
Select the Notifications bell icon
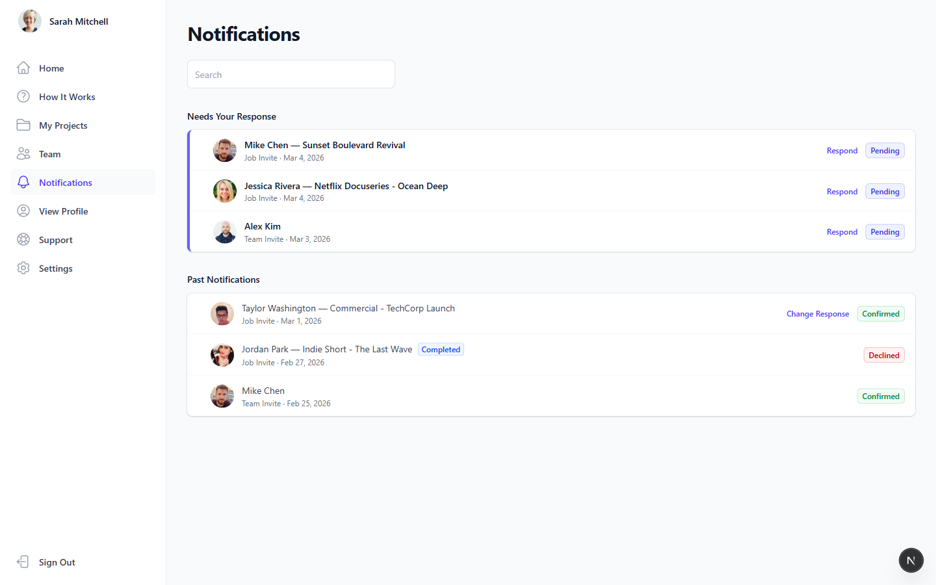[x=23, y=182]
